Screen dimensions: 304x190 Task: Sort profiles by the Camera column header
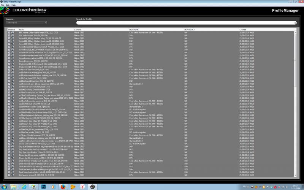(x=78, y=30)
